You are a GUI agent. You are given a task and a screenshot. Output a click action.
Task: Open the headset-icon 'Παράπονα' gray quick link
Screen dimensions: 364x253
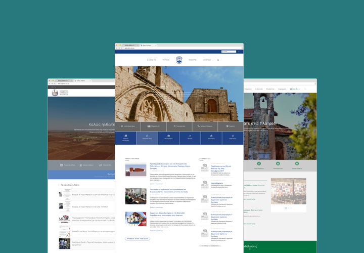coord(231,126)
